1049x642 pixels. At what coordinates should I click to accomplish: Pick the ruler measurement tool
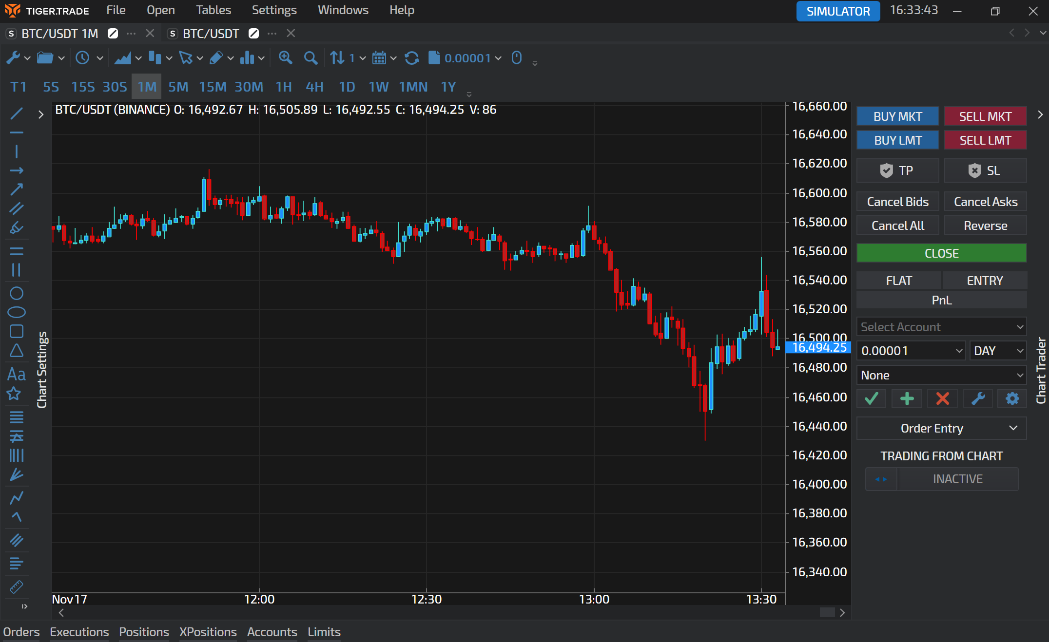tap(16, 587)
